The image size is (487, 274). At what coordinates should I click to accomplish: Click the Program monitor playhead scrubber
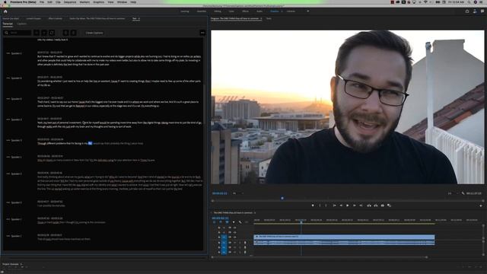(x=282, y=198)
